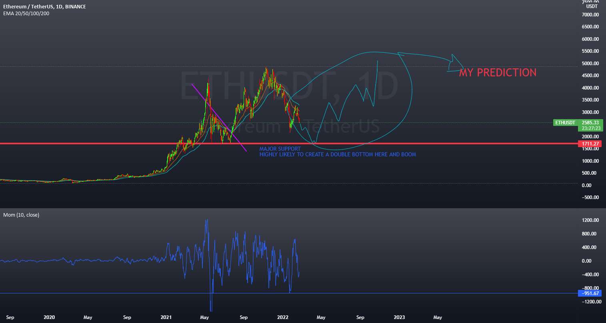Viewport: 606px width, 323px height.
Task: Click 7000.00 on the price scale
Action: (590, 15)
